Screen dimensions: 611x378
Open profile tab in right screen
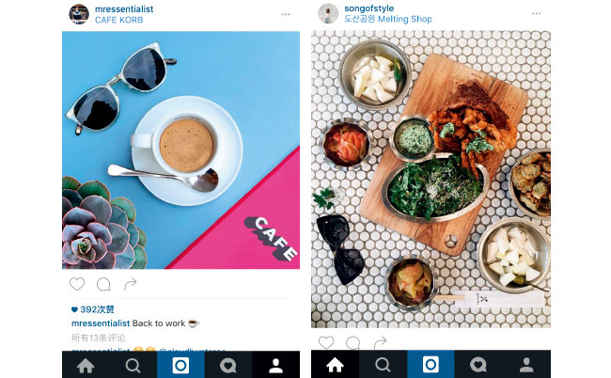[x=526, y=365]
